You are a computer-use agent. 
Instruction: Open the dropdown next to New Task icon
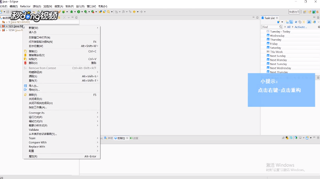[282, 22]
